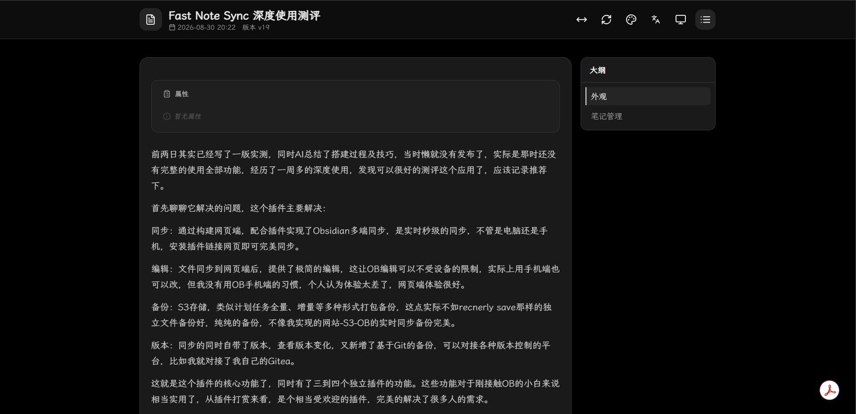
Task: Click the document icon beside the title
Action: [x=150, y=19]
